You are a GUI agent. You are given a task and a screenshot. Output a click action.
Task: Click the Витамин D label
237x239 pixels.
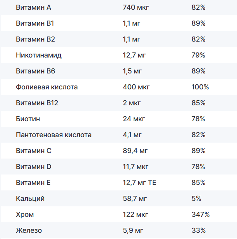point(34,167)
